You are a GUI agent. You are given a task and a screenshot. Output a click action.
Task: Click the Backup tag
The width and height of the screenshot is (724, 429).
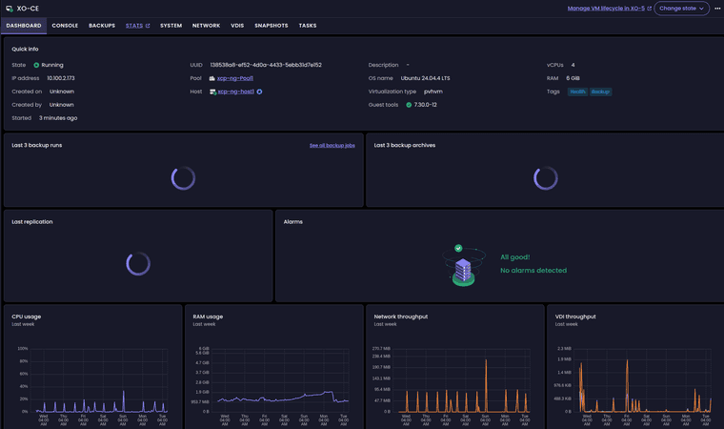[x=600, y=92]
